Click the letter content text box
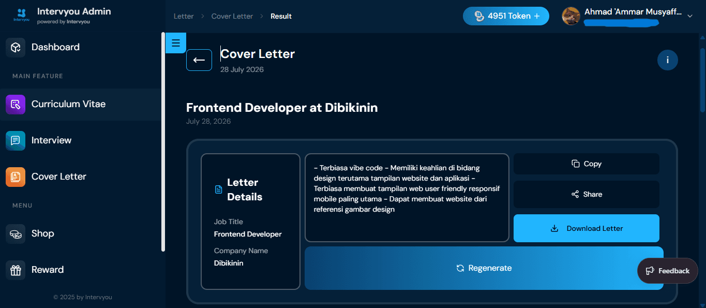Viewport: 706px width, 308px height. click(407, 197)
